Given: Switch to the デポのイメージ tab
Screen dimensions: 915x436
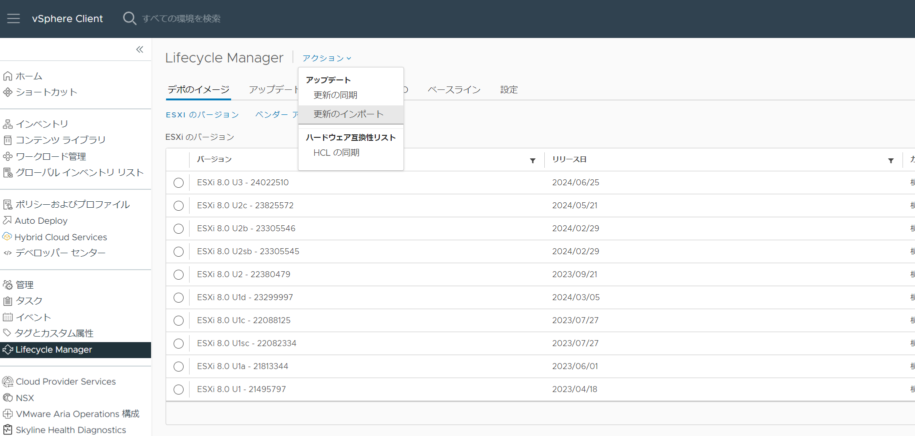Looking at the screenshot, I should click(x=199, y=89).
